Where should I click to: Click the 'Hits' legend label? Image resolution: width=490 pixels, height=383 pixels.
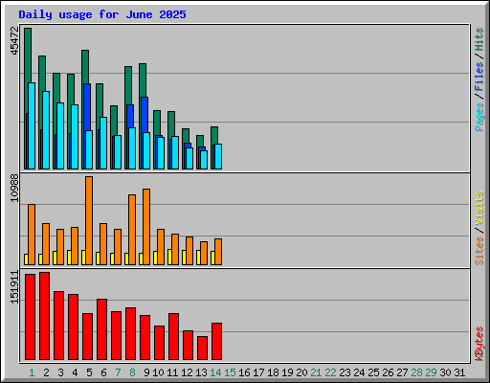[479, 39]
